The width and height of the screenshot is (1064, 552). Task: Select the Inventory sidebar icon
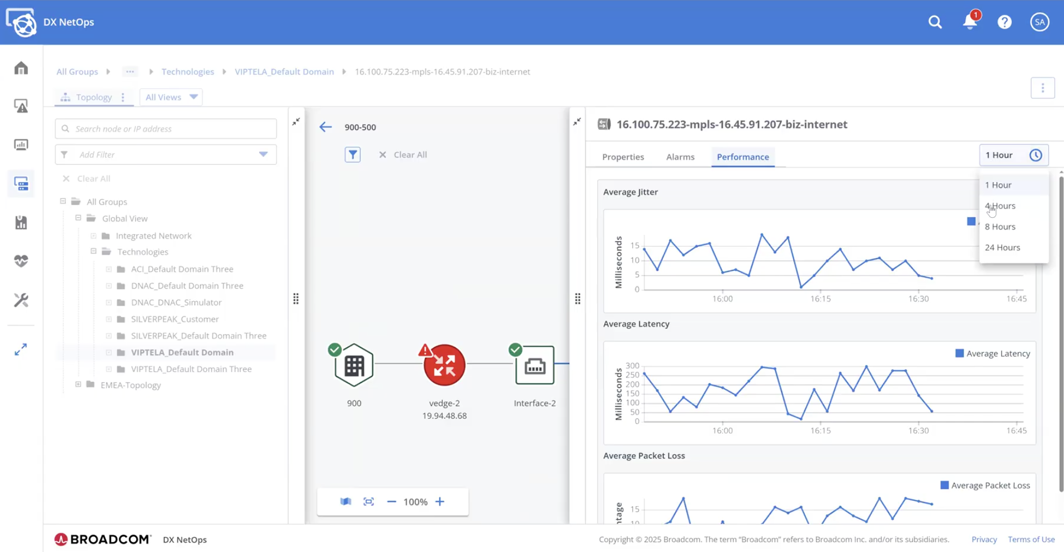20,183
